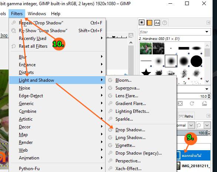Expand the Map submenu
Viewport: 217px width, 172px height.
pyautogui.click(x=57, y=134)
